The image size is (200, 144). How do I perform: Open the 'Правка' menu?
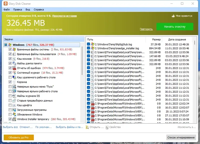click(x=17, y=9)
